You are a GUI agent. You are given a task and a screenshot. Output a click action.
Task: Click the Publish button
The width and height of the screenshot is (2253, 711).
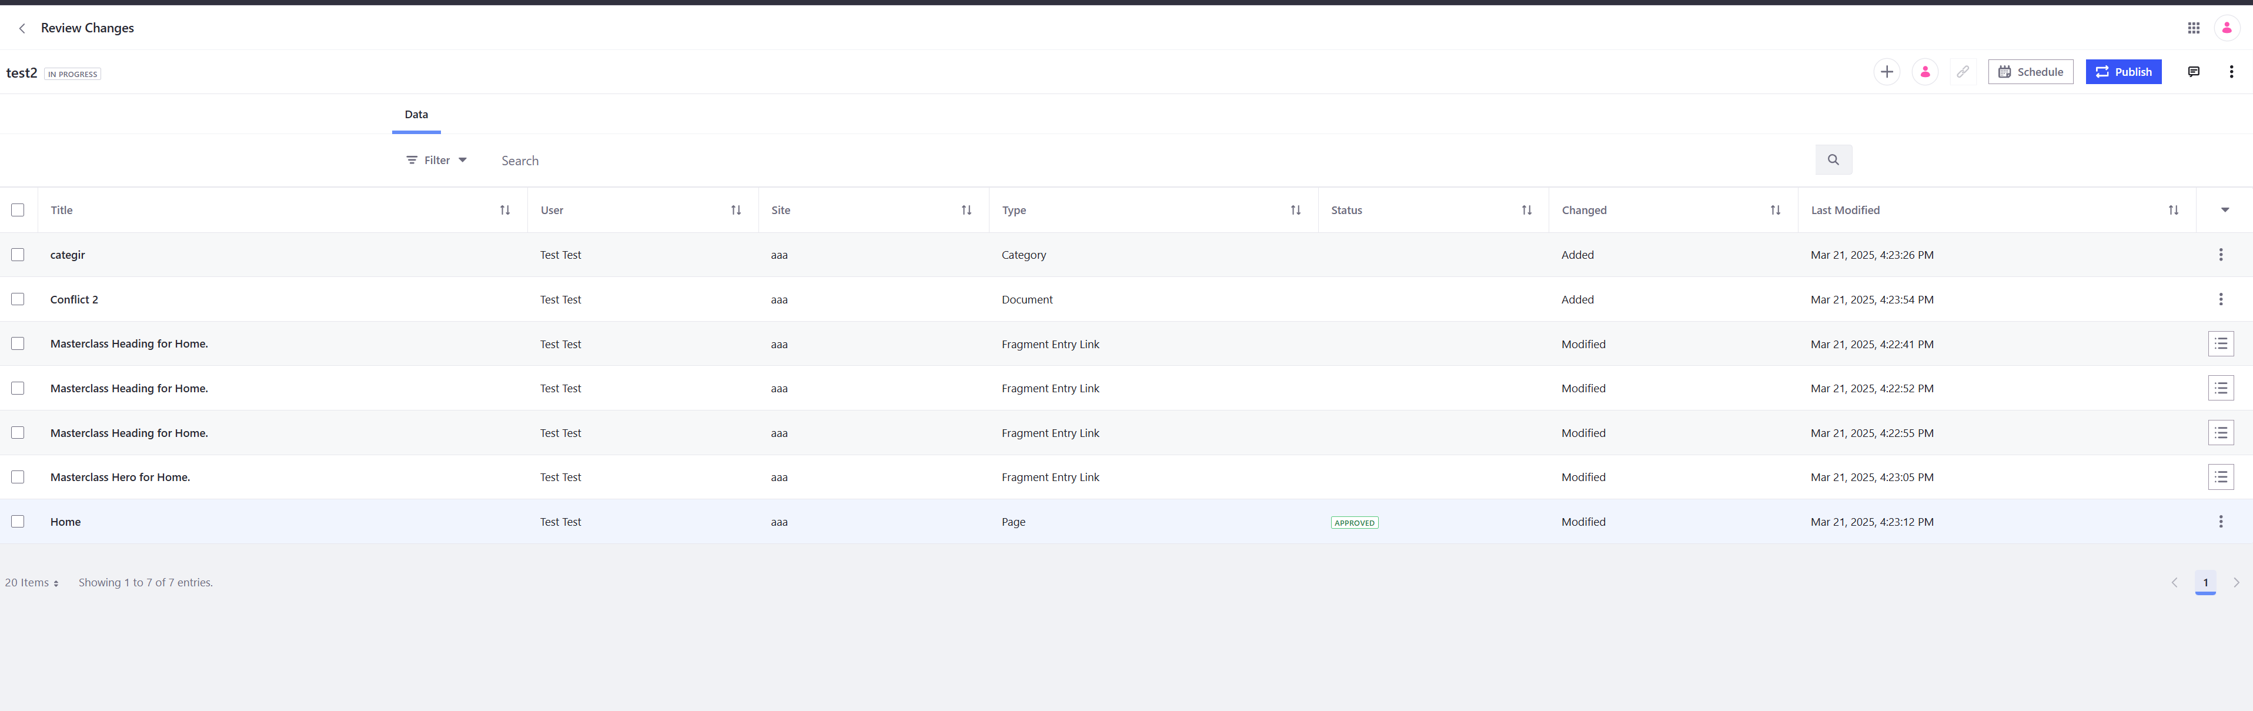tap(2122, 72)
